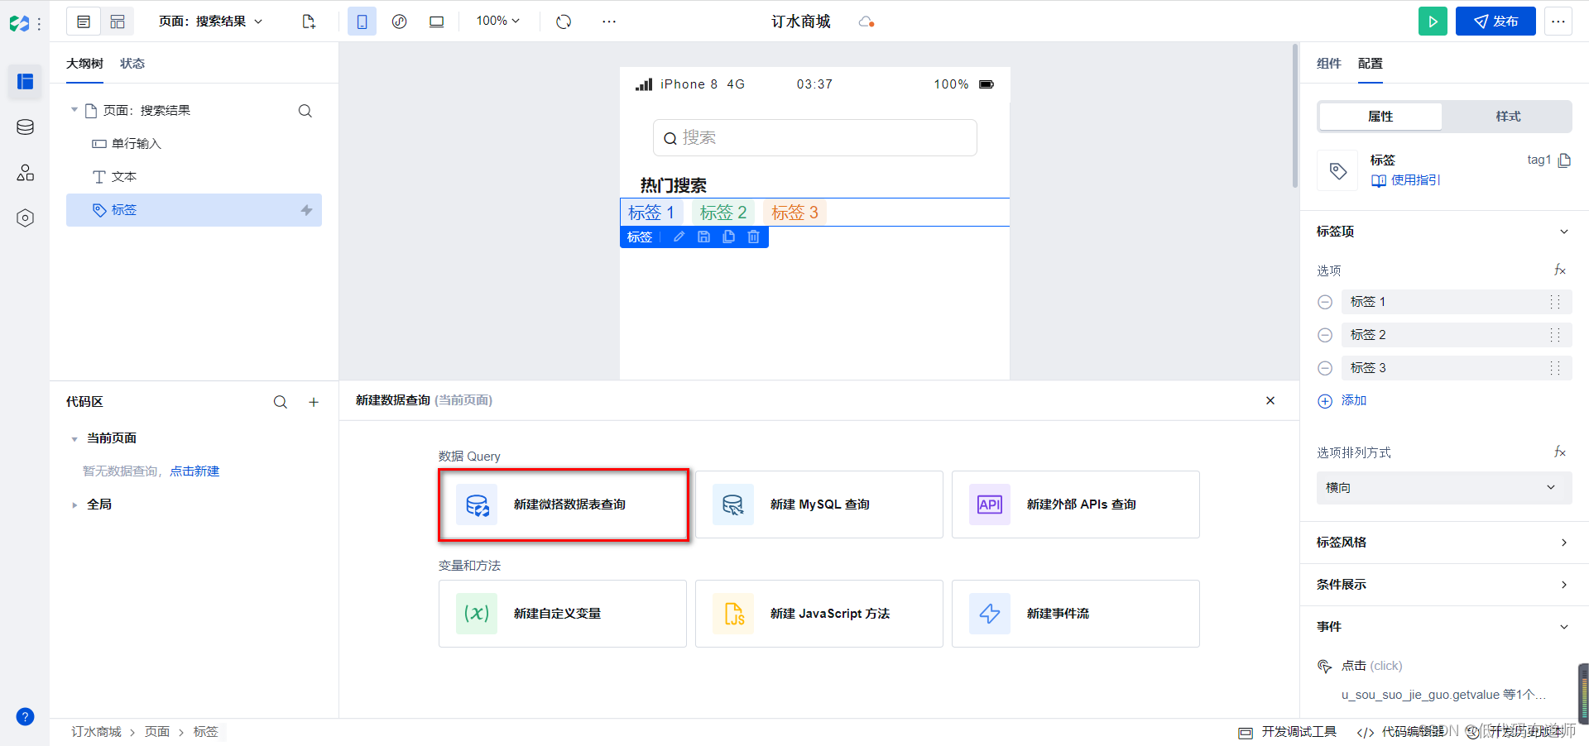
Task: Click the 发布 publish button
Action: coord(1495,22)
